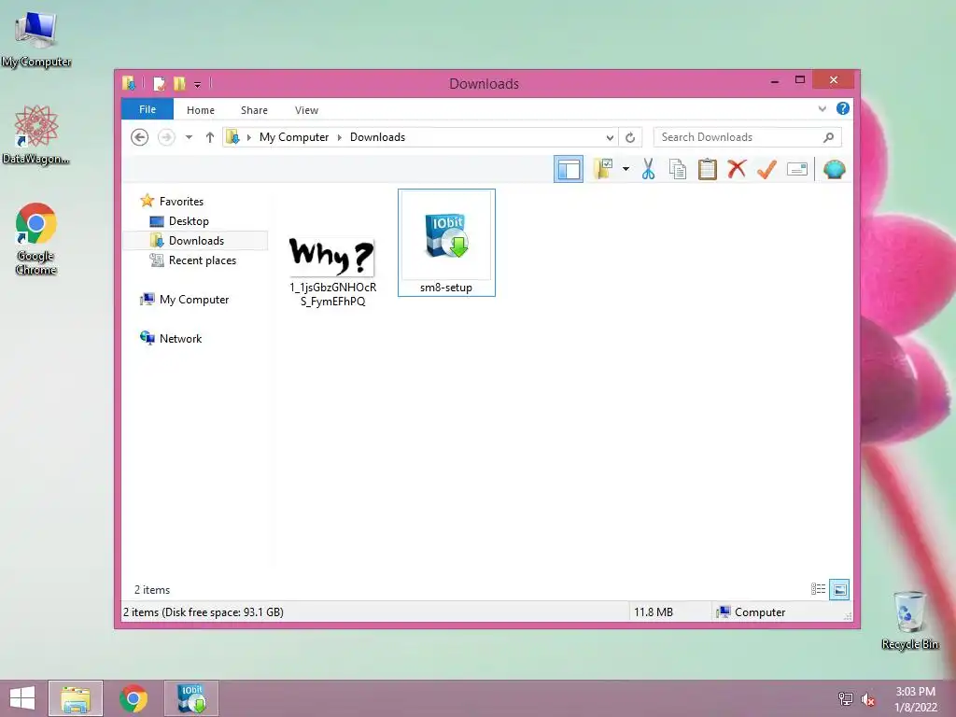This screenshot has height=717, width=956.
Task: Click the orange checkmark properties icon
Action: pyautogui.click(x=766, y=169)
